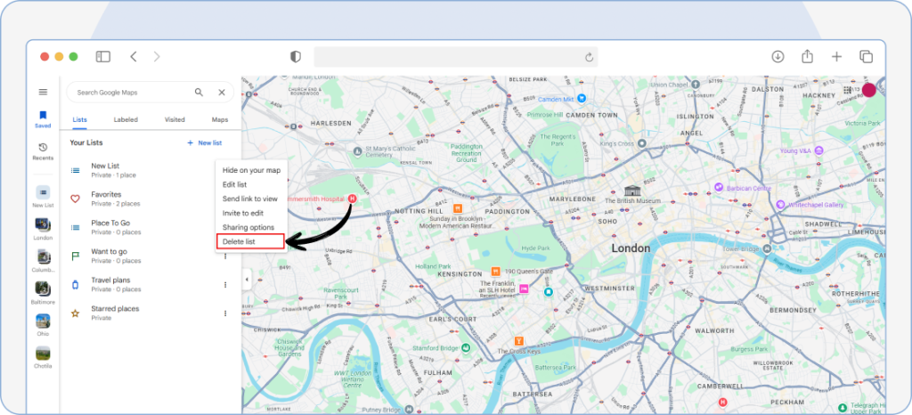Collapse the side panel arrow

[247, 280]
